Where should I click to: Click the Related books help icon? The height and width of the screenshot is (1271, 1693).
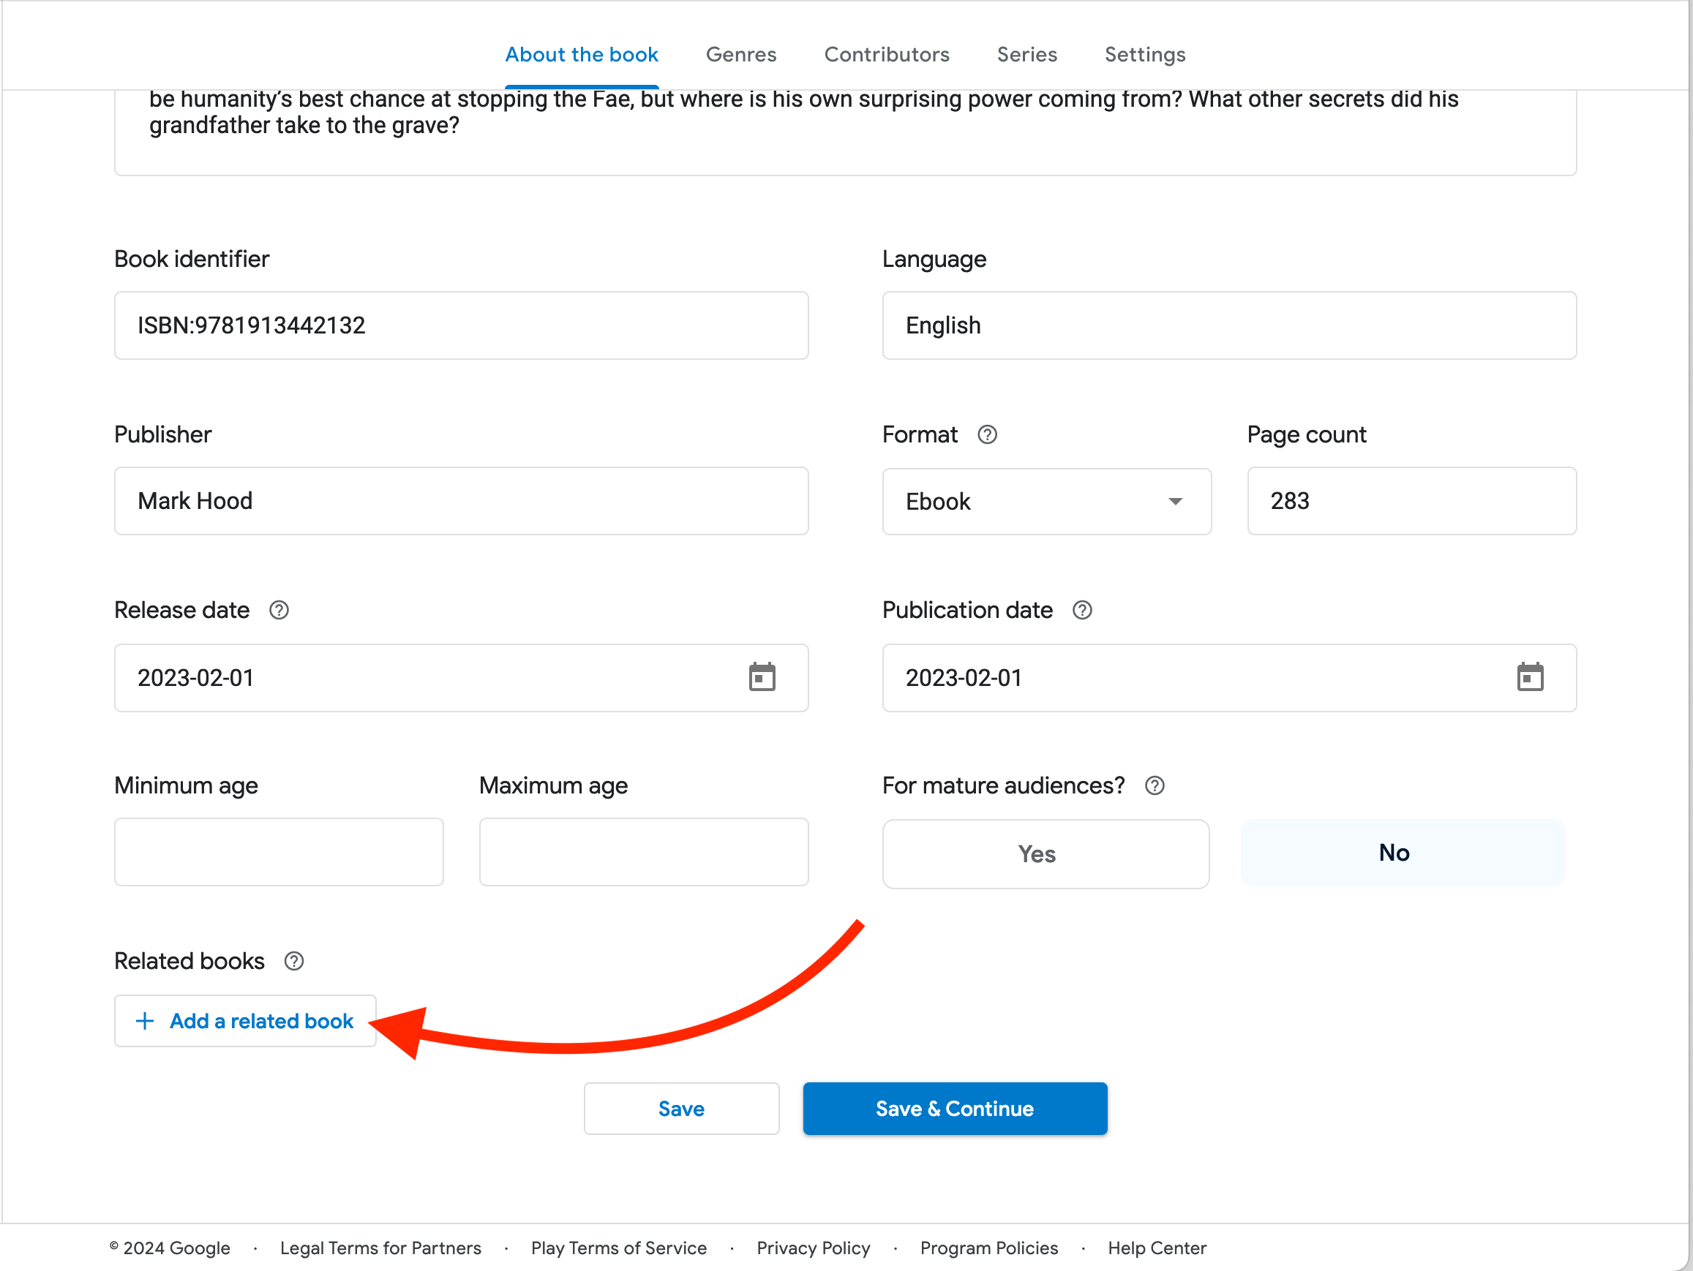[294, 961]
